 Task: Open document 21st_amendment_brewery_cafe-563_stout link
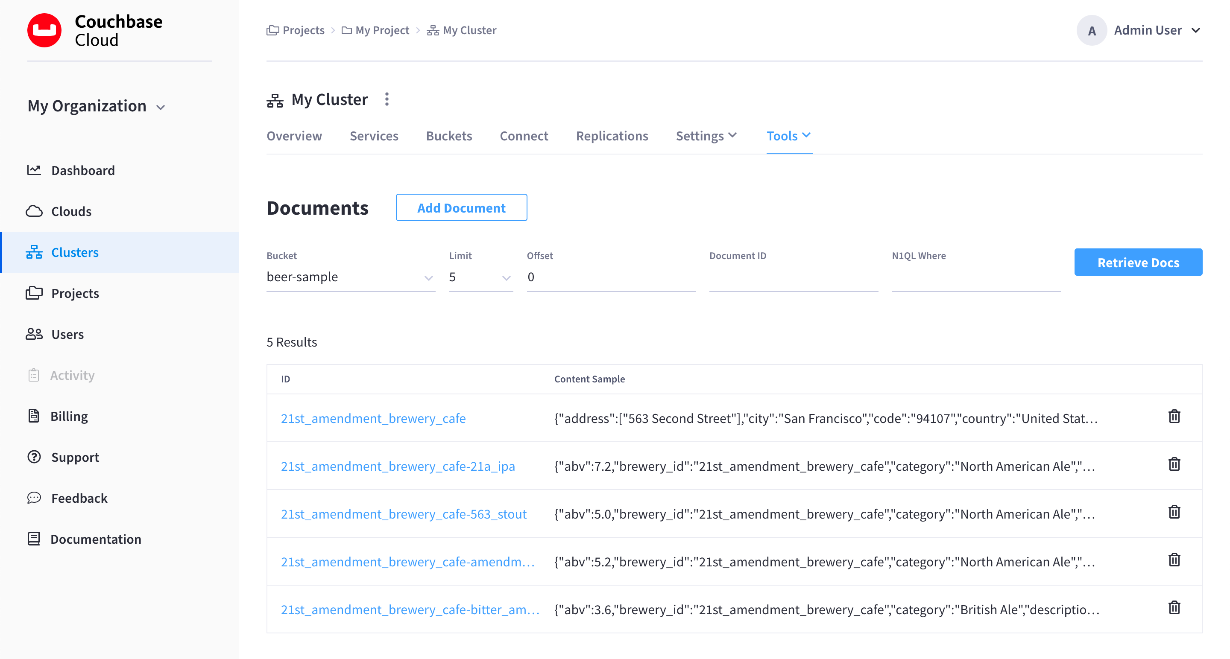pyautogui.click(x=404, y=514)
